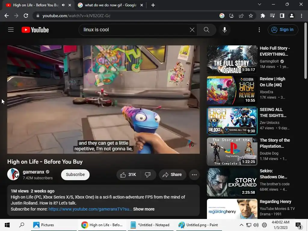Viewport: 308px width, 231px height.
Task: Open the gameranx channel name
Action: coord(34,172)
